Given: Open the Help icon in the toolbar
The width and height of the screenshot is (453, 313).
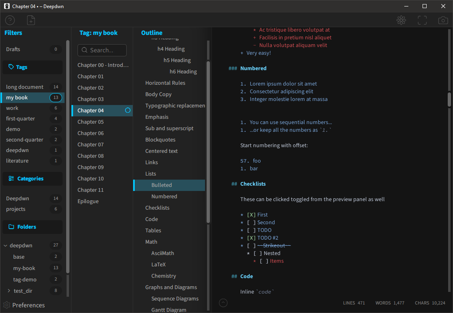Looking at the screenshot, I should point(9,20).
